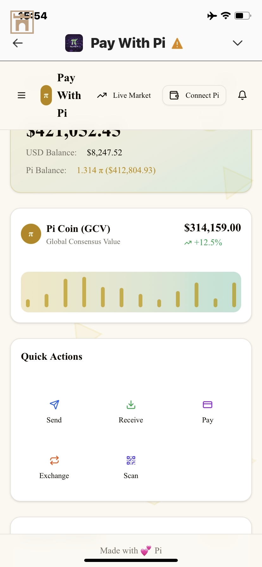Tap the Pi Coin (GCV) gold coin icon
The width and height of the screenshot is (262, 567).
click(31, 234)
